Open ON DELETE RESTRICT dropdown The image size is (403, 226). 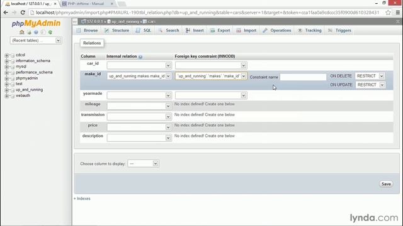[x=370, y=76]
